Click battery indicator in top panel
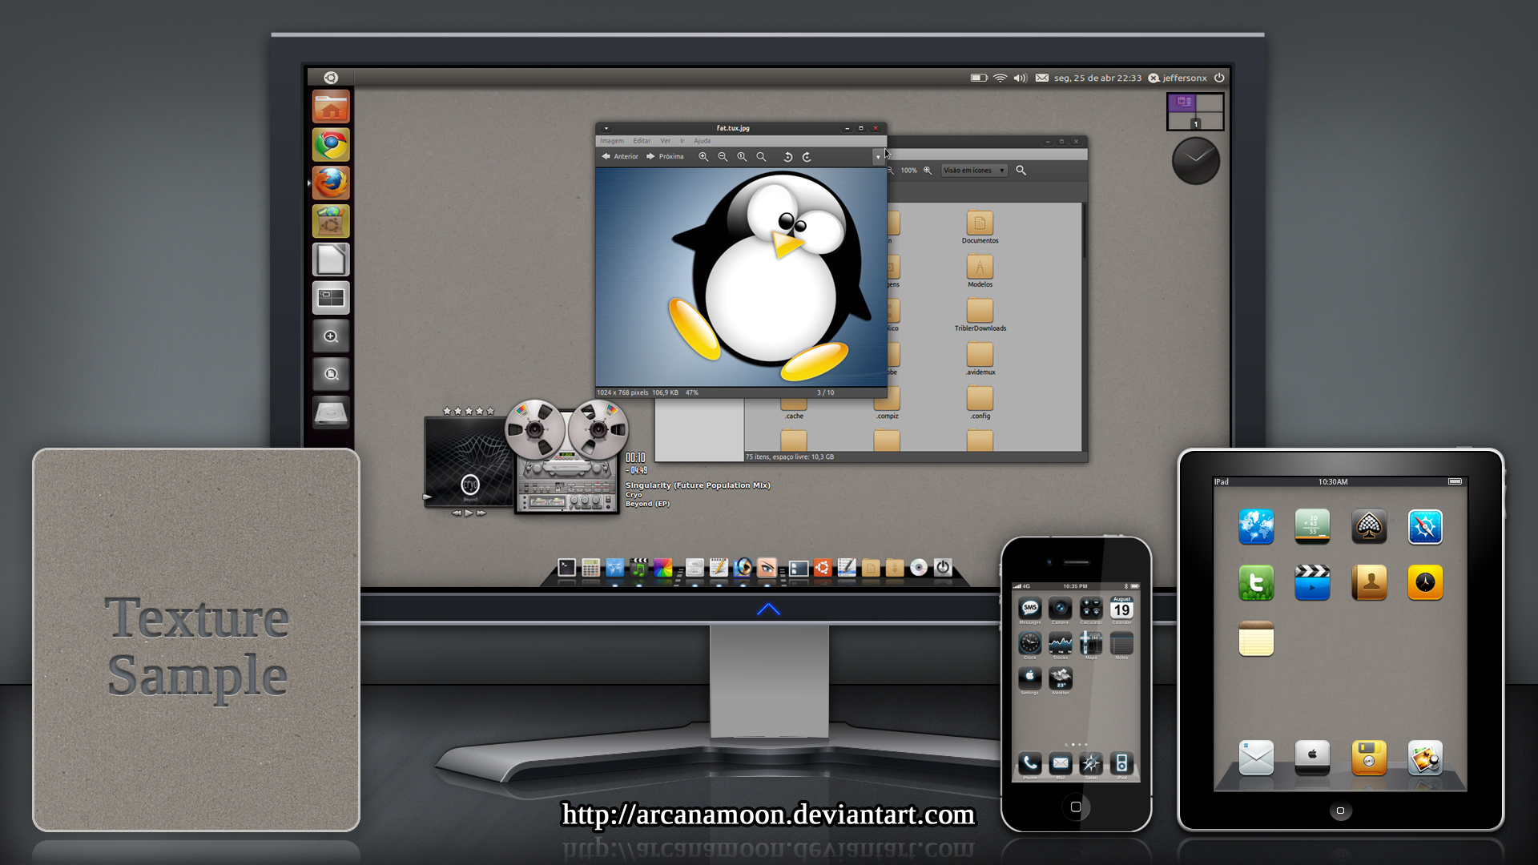 (979, 78)
